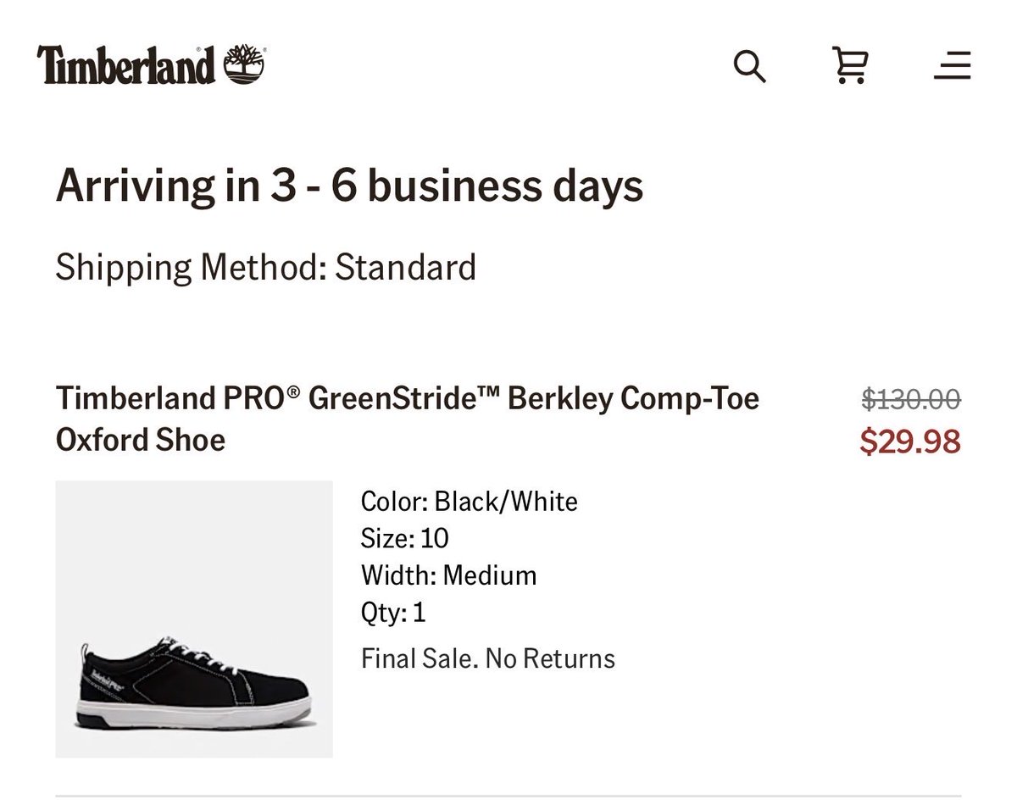Click the 'Color: Black/White' detail
The height and width of the screenshot is (805, 1017).
469,502
